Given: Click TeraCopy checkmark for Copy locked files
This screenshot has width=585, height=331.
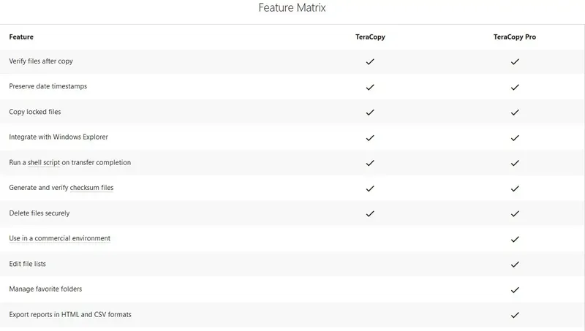Looking at the screenshot, I should [370, 113].
